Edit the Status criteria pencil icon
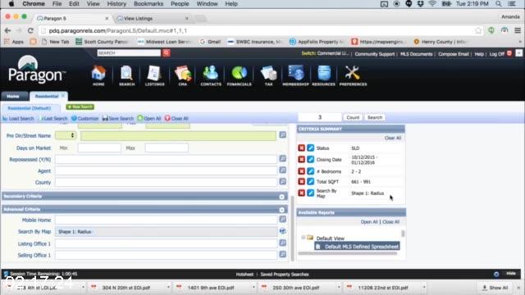 point(310,147)
